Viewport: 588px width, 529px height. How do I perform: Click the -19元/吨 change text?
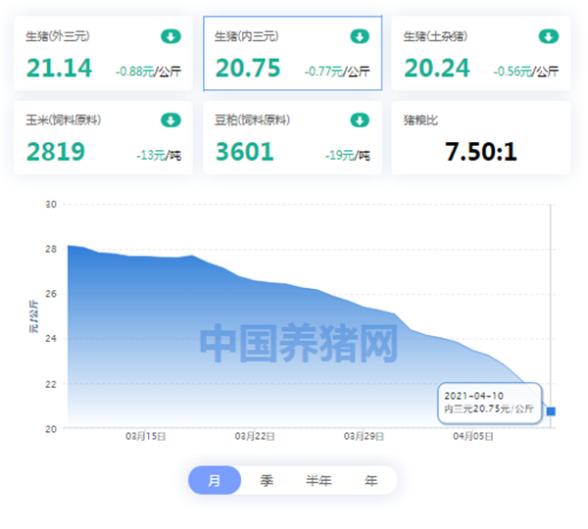[x=348, y=155]
